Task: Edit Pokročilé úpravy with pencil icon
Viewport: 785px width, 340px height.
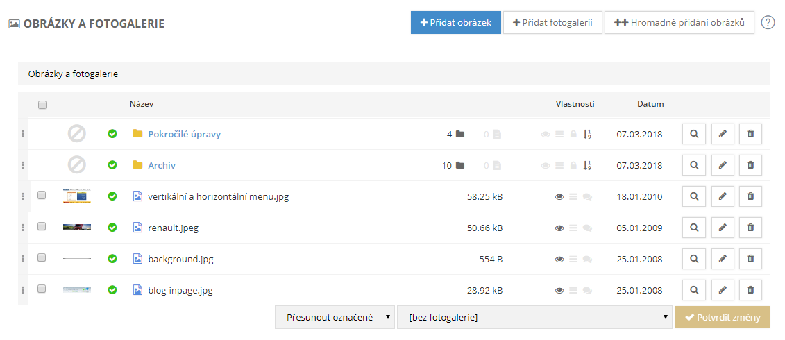Action: tap(723, 134)
